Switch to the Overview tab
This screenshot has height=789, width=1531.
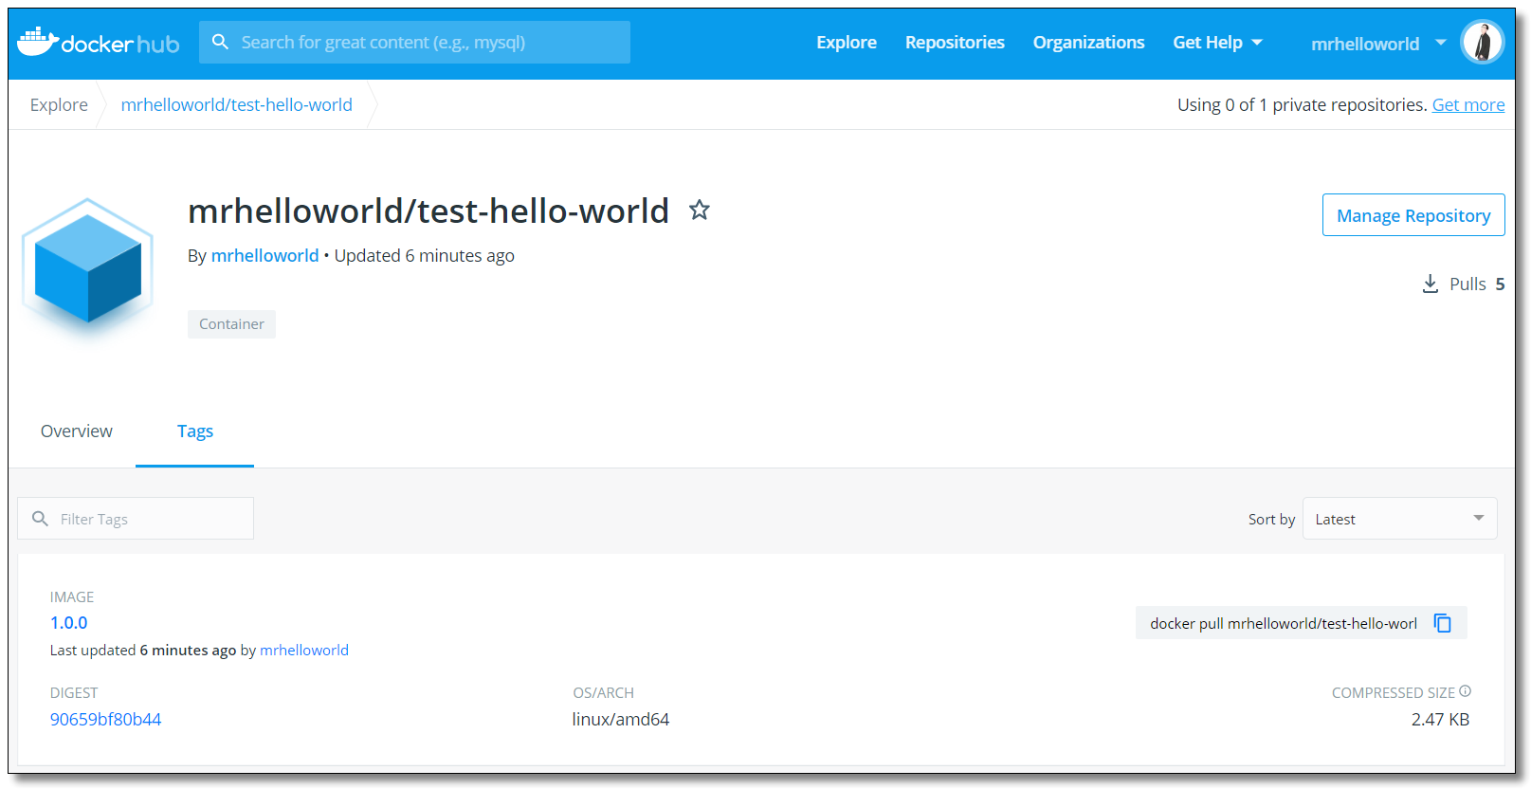tap(77, 431)
